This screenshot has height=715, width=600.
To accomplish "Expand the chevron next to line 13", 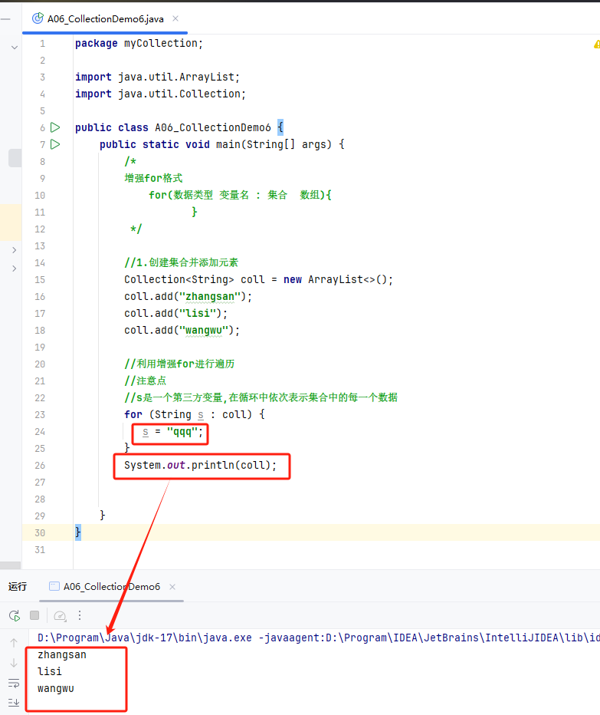I will (14, 250).
